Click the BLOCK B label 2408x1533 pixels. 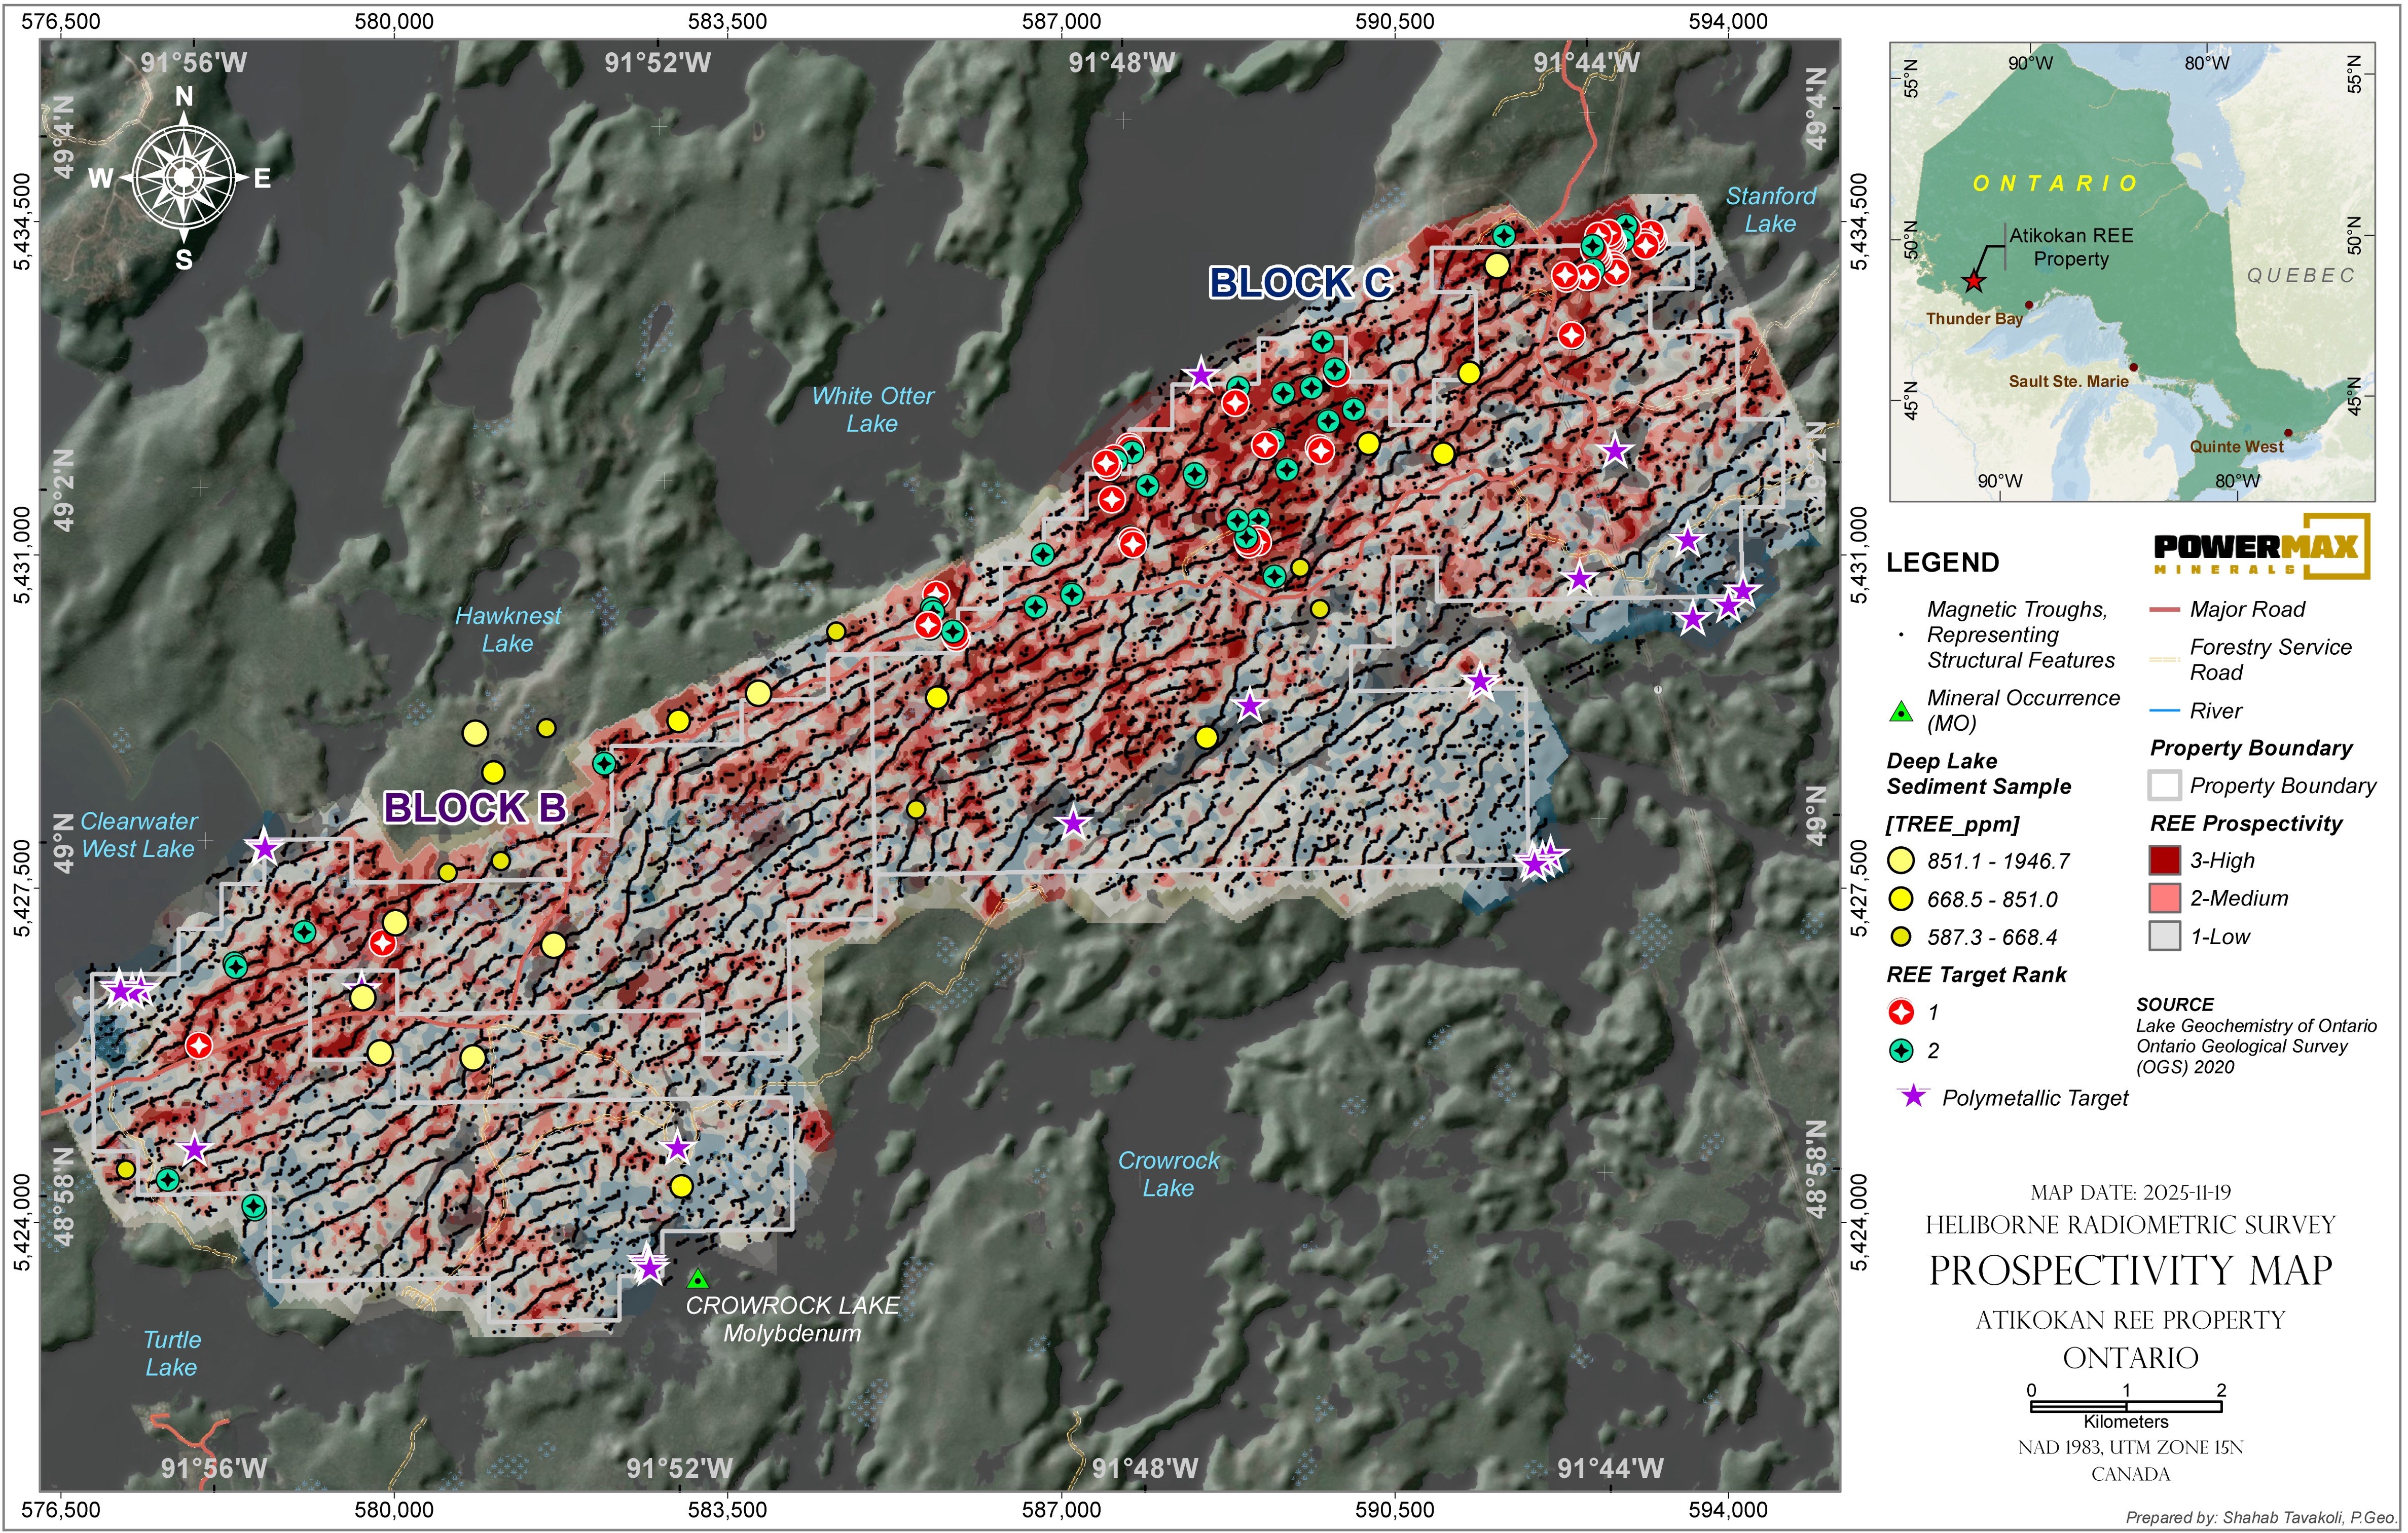pos(475,807)
